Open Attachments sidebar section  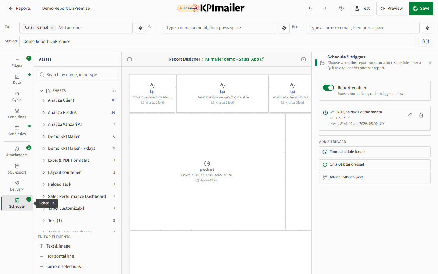click(x=17, y=152)
